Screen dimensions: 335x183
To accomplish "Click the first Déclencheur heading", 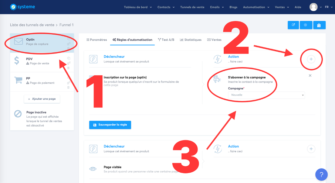I will coord(114,56).
